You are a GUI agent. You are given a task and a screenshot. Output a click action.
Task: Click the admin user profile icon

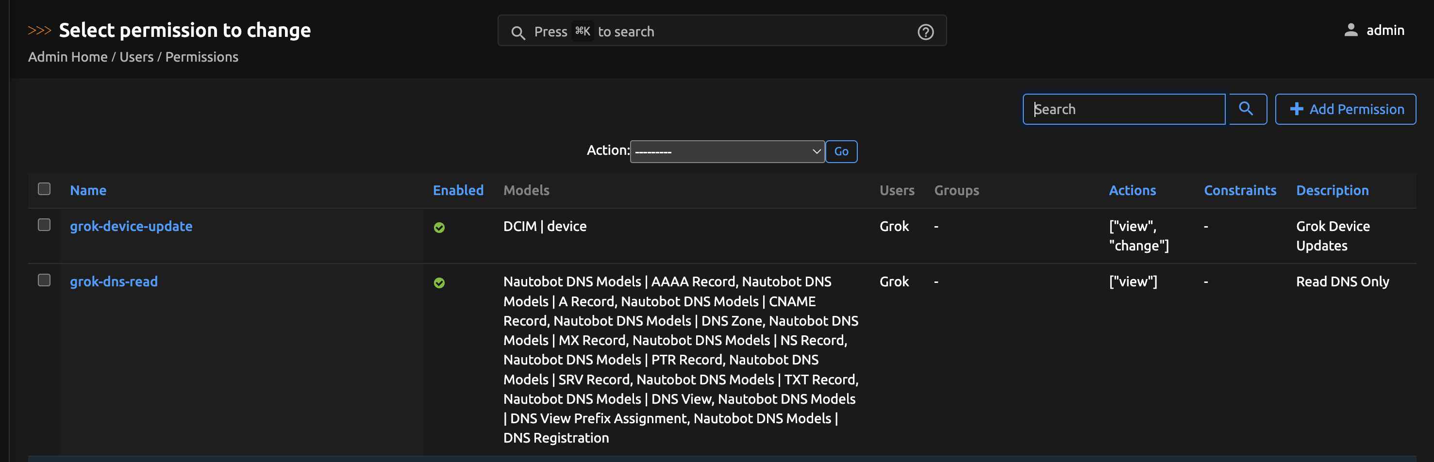tap(1351, 30)
